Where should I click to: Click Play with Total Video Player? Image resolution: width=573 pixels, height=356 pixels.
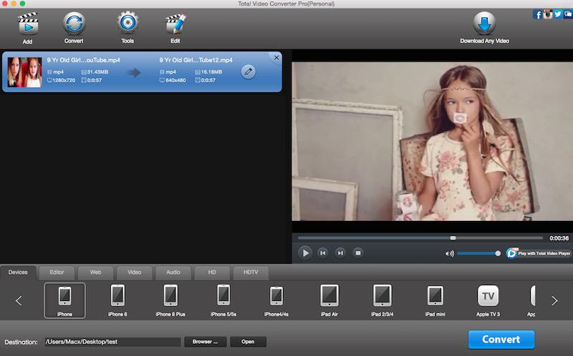pyautogui.click(x=539, y=253)
